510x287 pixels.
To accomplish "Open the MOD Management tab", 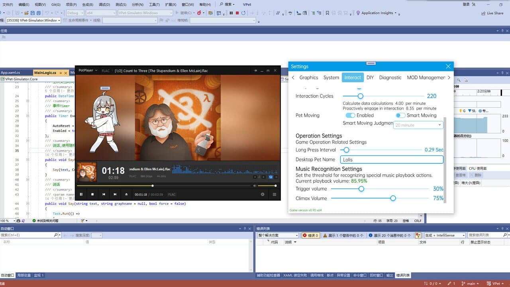I will coord(426,77).
